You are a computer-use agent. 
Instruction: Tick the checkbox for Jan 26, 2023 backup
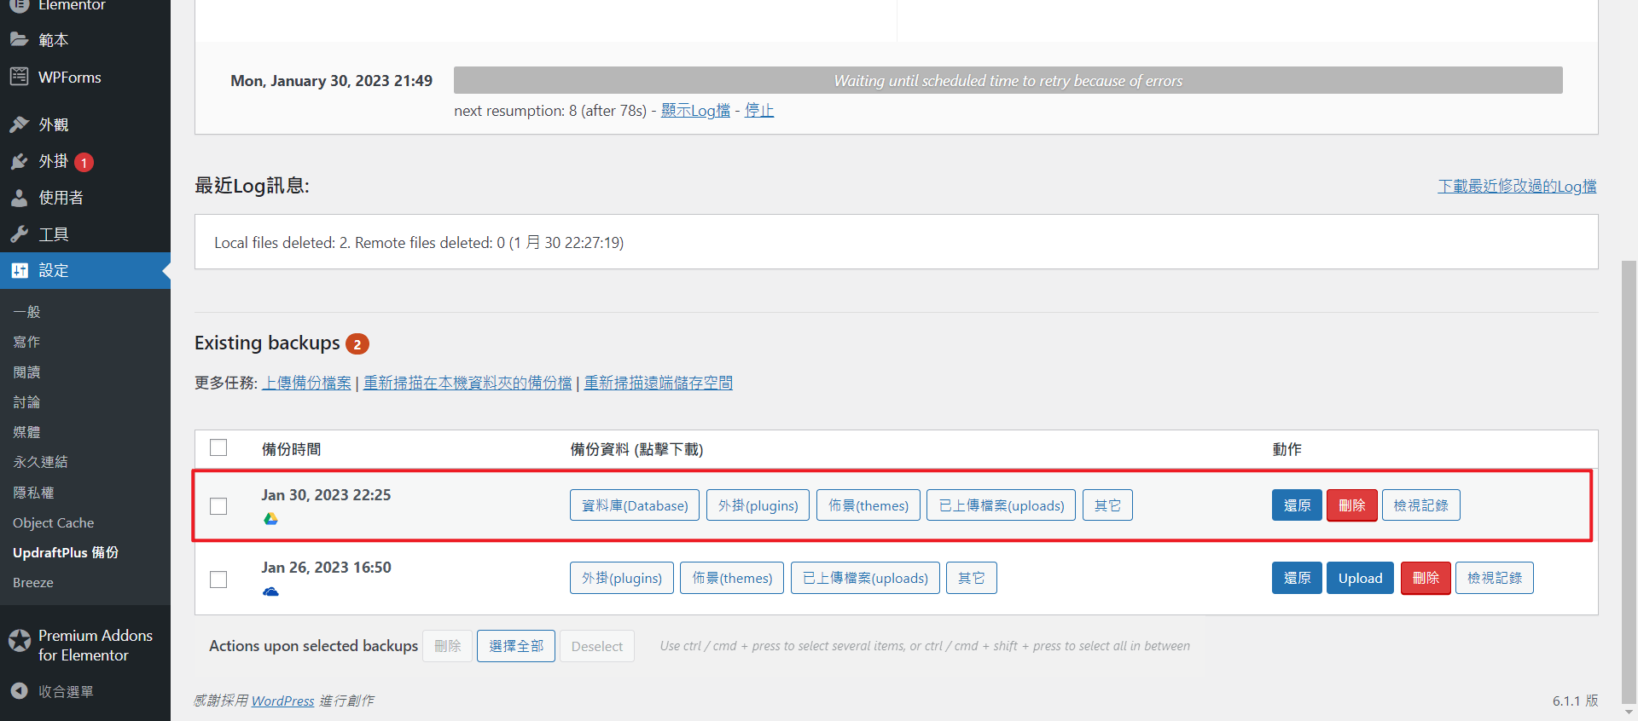tap(218, 580)
